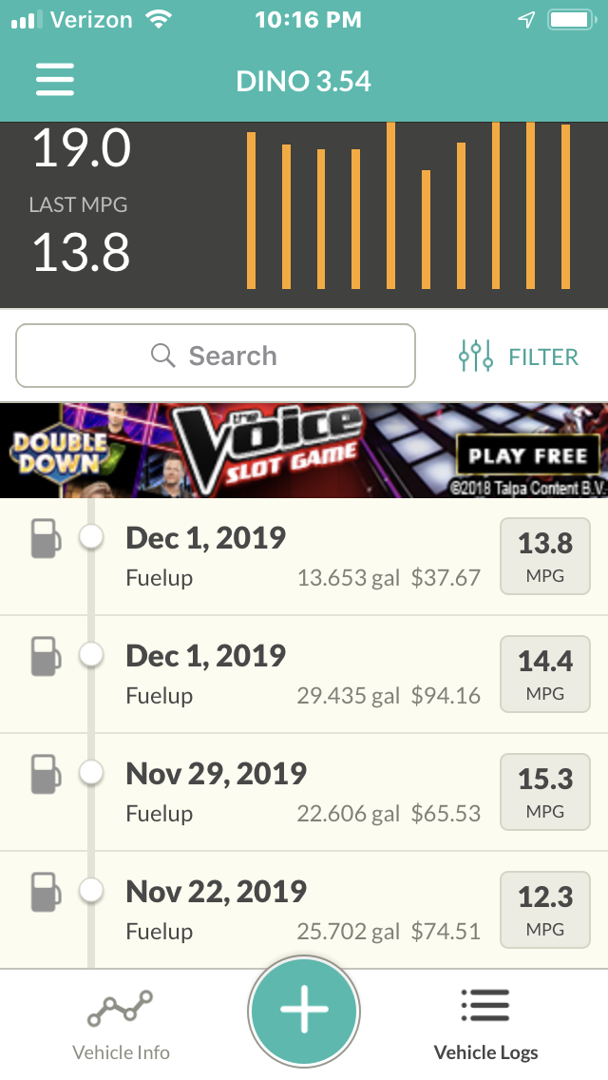This screenshot has height=1080, width=608.
Task: Tap the FILTER label
Action: 543,357
